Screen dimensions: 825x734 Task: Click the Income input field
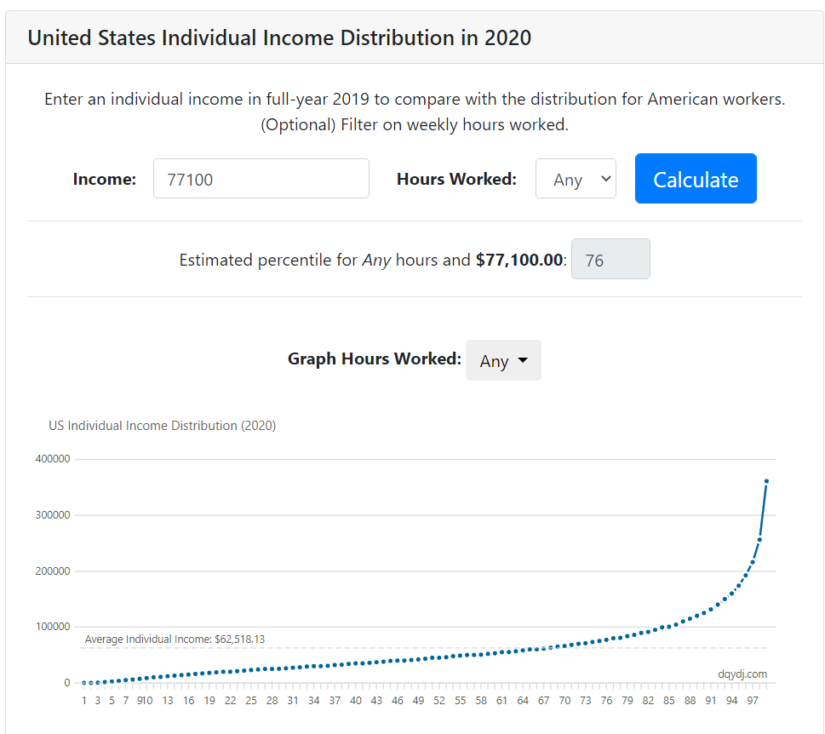261,179
